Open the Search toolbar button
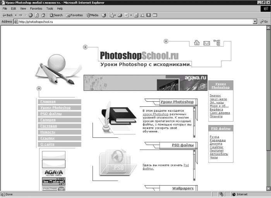The image size is (271, 198). coord(56,15)
